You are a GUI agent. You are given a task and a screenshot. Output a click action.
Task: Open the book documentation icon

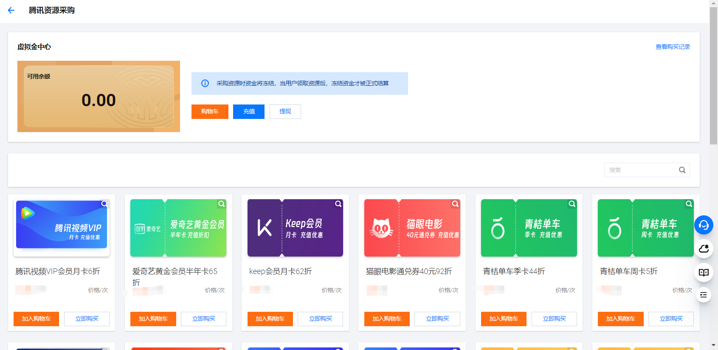coord(704,272)
